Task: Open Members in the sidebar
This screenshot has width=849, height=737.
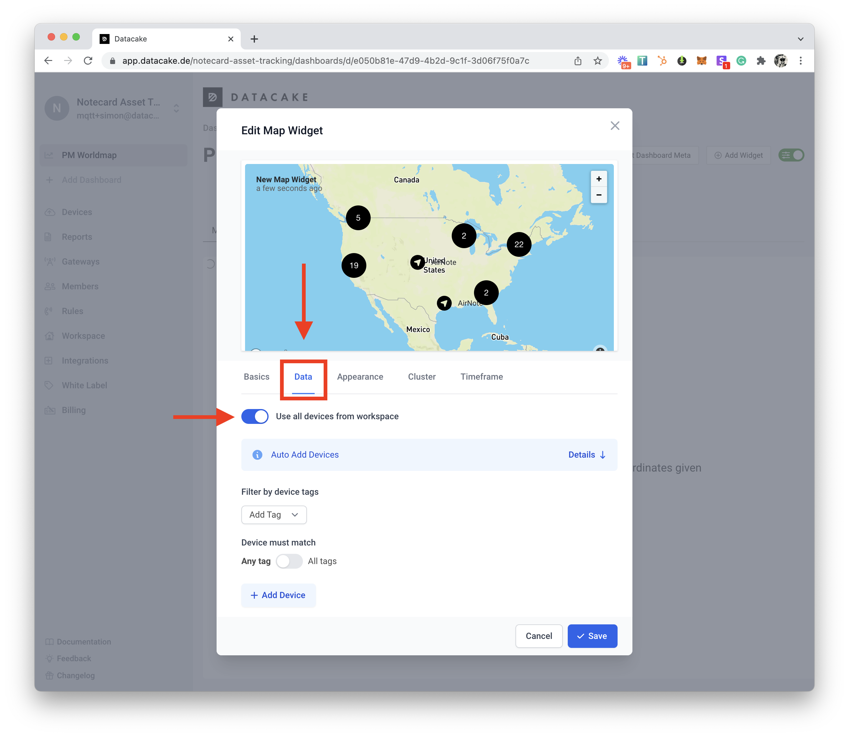Action: click(80, 286)
